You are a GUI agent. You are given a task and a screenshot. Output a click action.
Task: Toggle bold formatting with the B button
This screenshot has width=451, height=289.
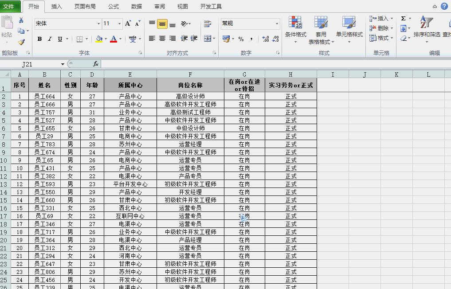[39, 39]
